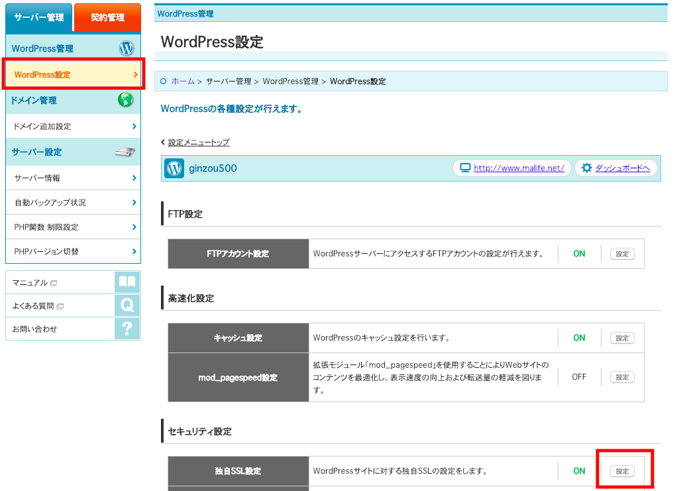Click the OFF status for mod_pagespeed設定
The width and height of the screenshot is (677, 491).
click(579, 377)
